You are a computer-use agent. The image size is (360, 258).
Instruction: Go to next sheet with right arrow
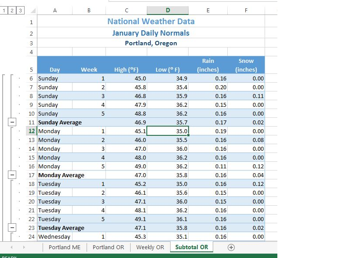click(24, 247)
